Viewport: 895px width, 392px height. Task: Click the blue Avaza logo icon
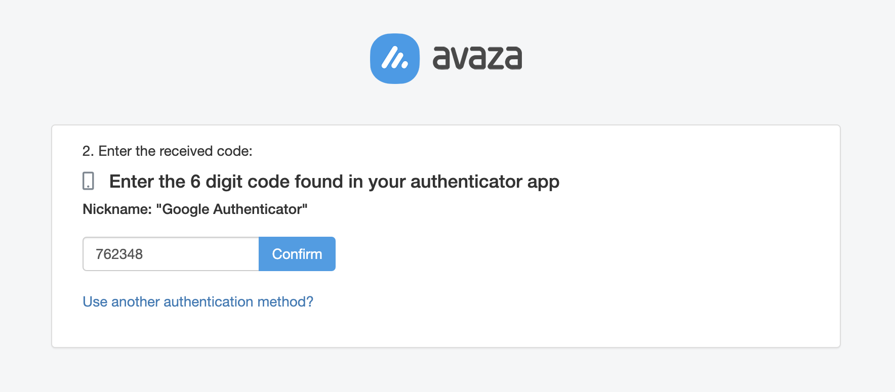(395, 59)
